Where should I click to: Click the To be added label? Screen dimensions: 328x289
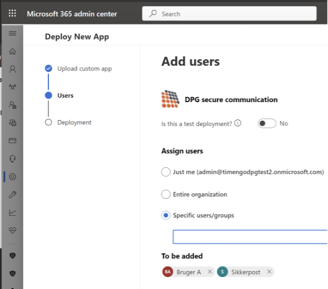[182, 256]
